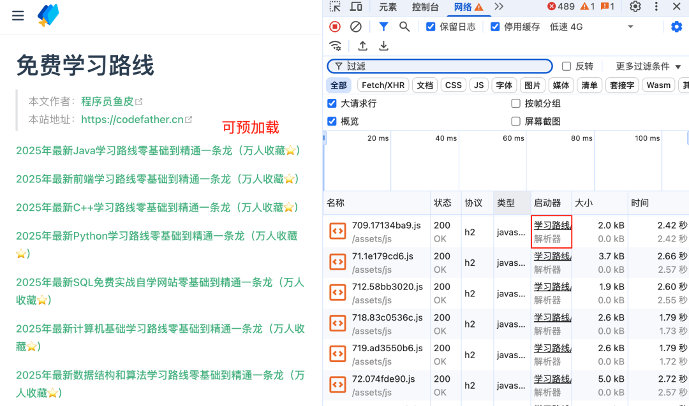689x406 pixels.
Task: Open DevTools settings gear
Action: [634, 7]
